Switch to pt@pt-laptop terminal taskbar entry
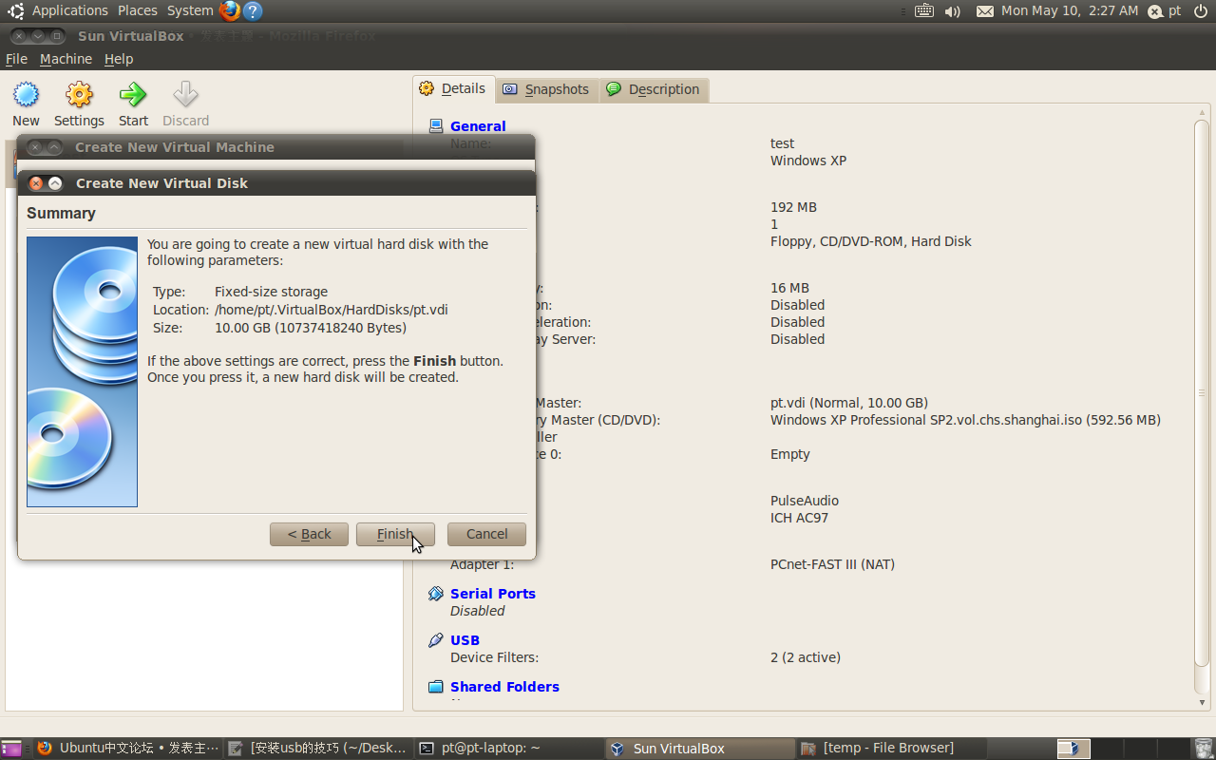This screenshot has height=760, width=1216. (509, 749)
